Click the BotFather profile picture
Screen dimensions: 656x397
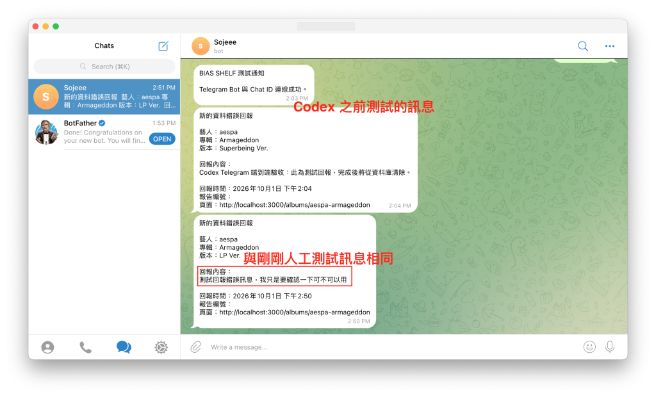click(46, 132)
